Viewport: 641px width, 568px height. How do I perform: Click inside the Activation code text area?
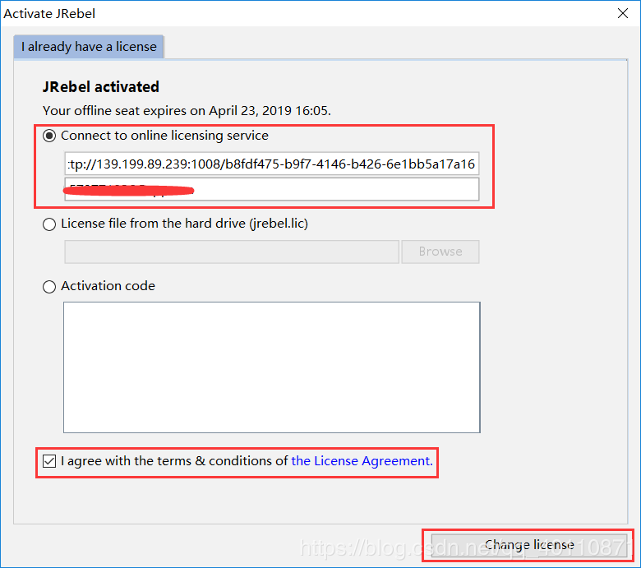tap(272, 367)
